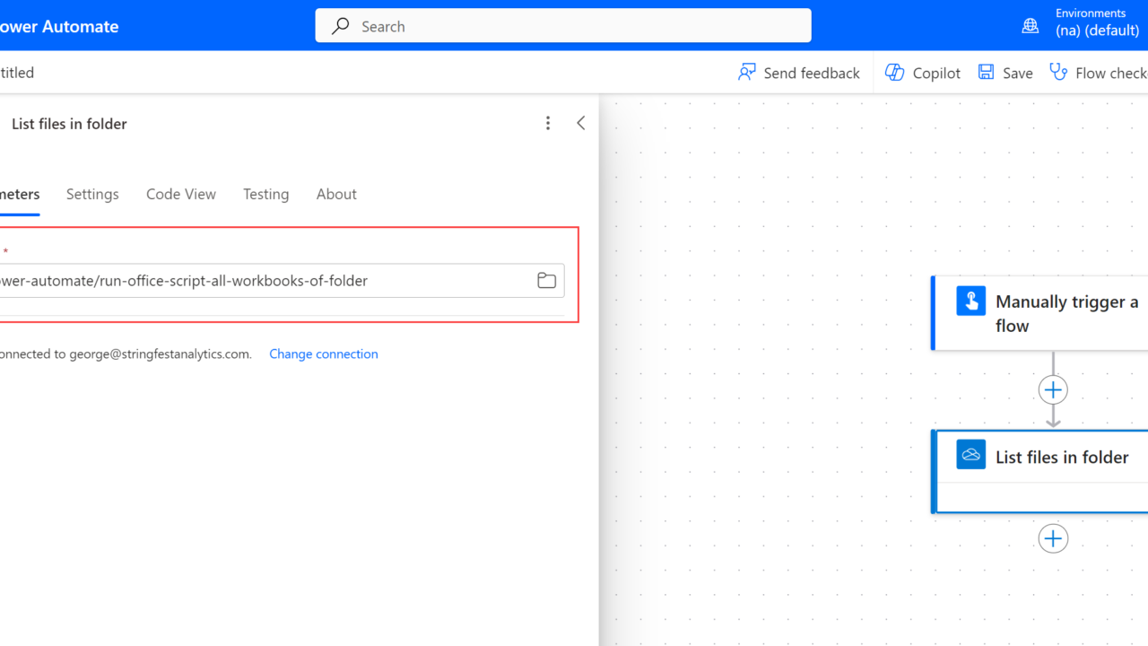Click the manual trigger touch icon

coord(970,301)
